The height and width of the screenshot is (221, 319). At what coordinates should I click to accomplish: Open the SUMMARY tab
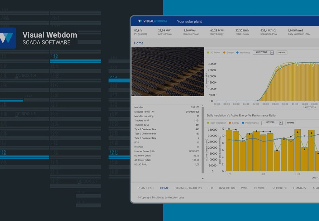click(x=299, y=188)
